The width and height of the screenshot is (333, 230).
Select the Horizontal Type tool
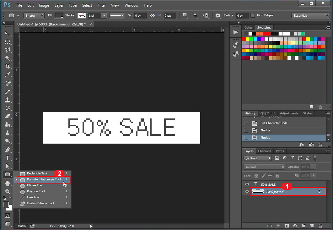(x=8, y=158)
